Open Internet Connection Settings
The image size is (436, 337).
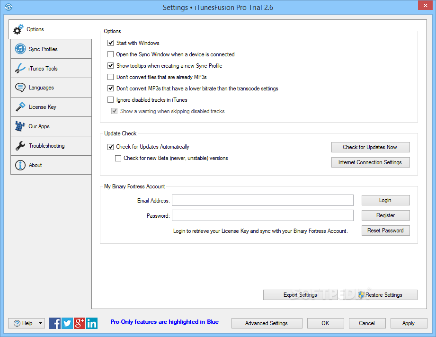pyautogui.click(x=370, y=162)
